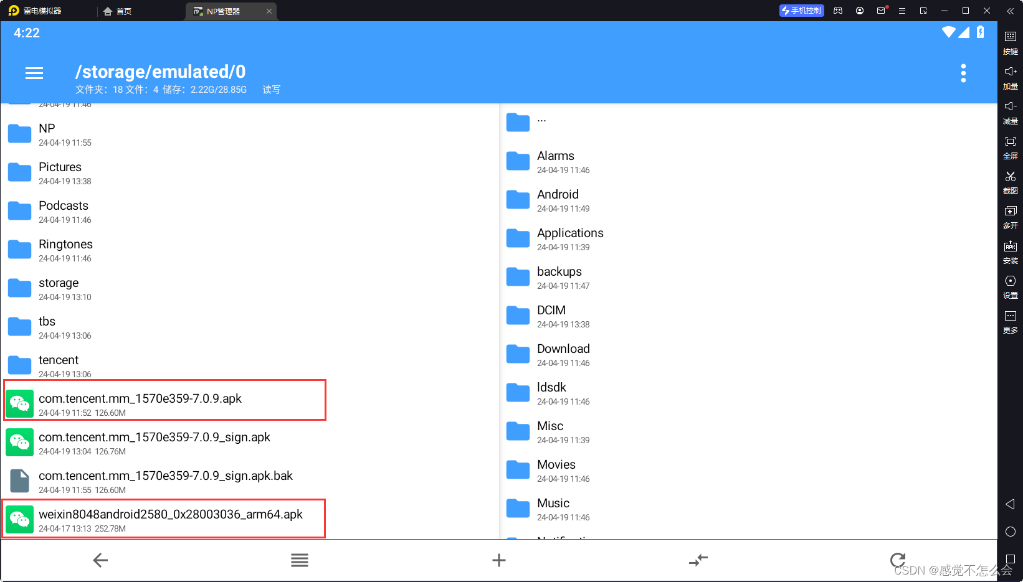
Task: Open the Applications folder in right panel
Action: click(x=748, y=239)
